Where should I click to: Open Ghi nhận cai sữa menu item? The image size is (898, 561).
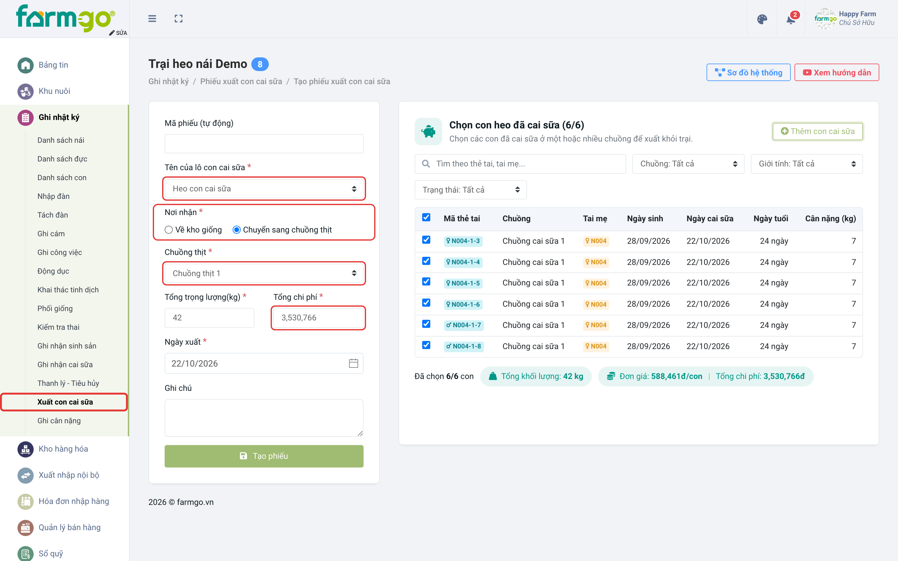coord(65,365)
